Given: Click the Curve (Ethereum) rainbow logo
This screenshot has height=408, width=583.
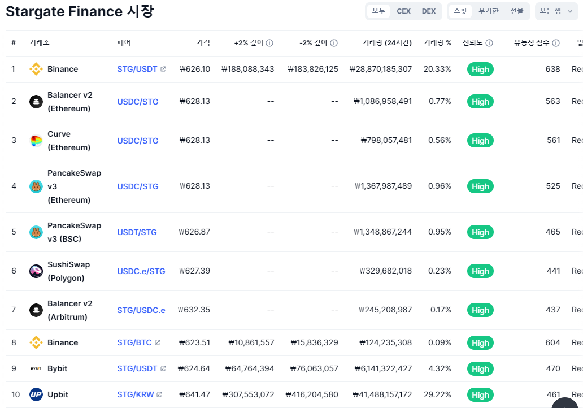Looking at the screenshot, I should 36,141.
